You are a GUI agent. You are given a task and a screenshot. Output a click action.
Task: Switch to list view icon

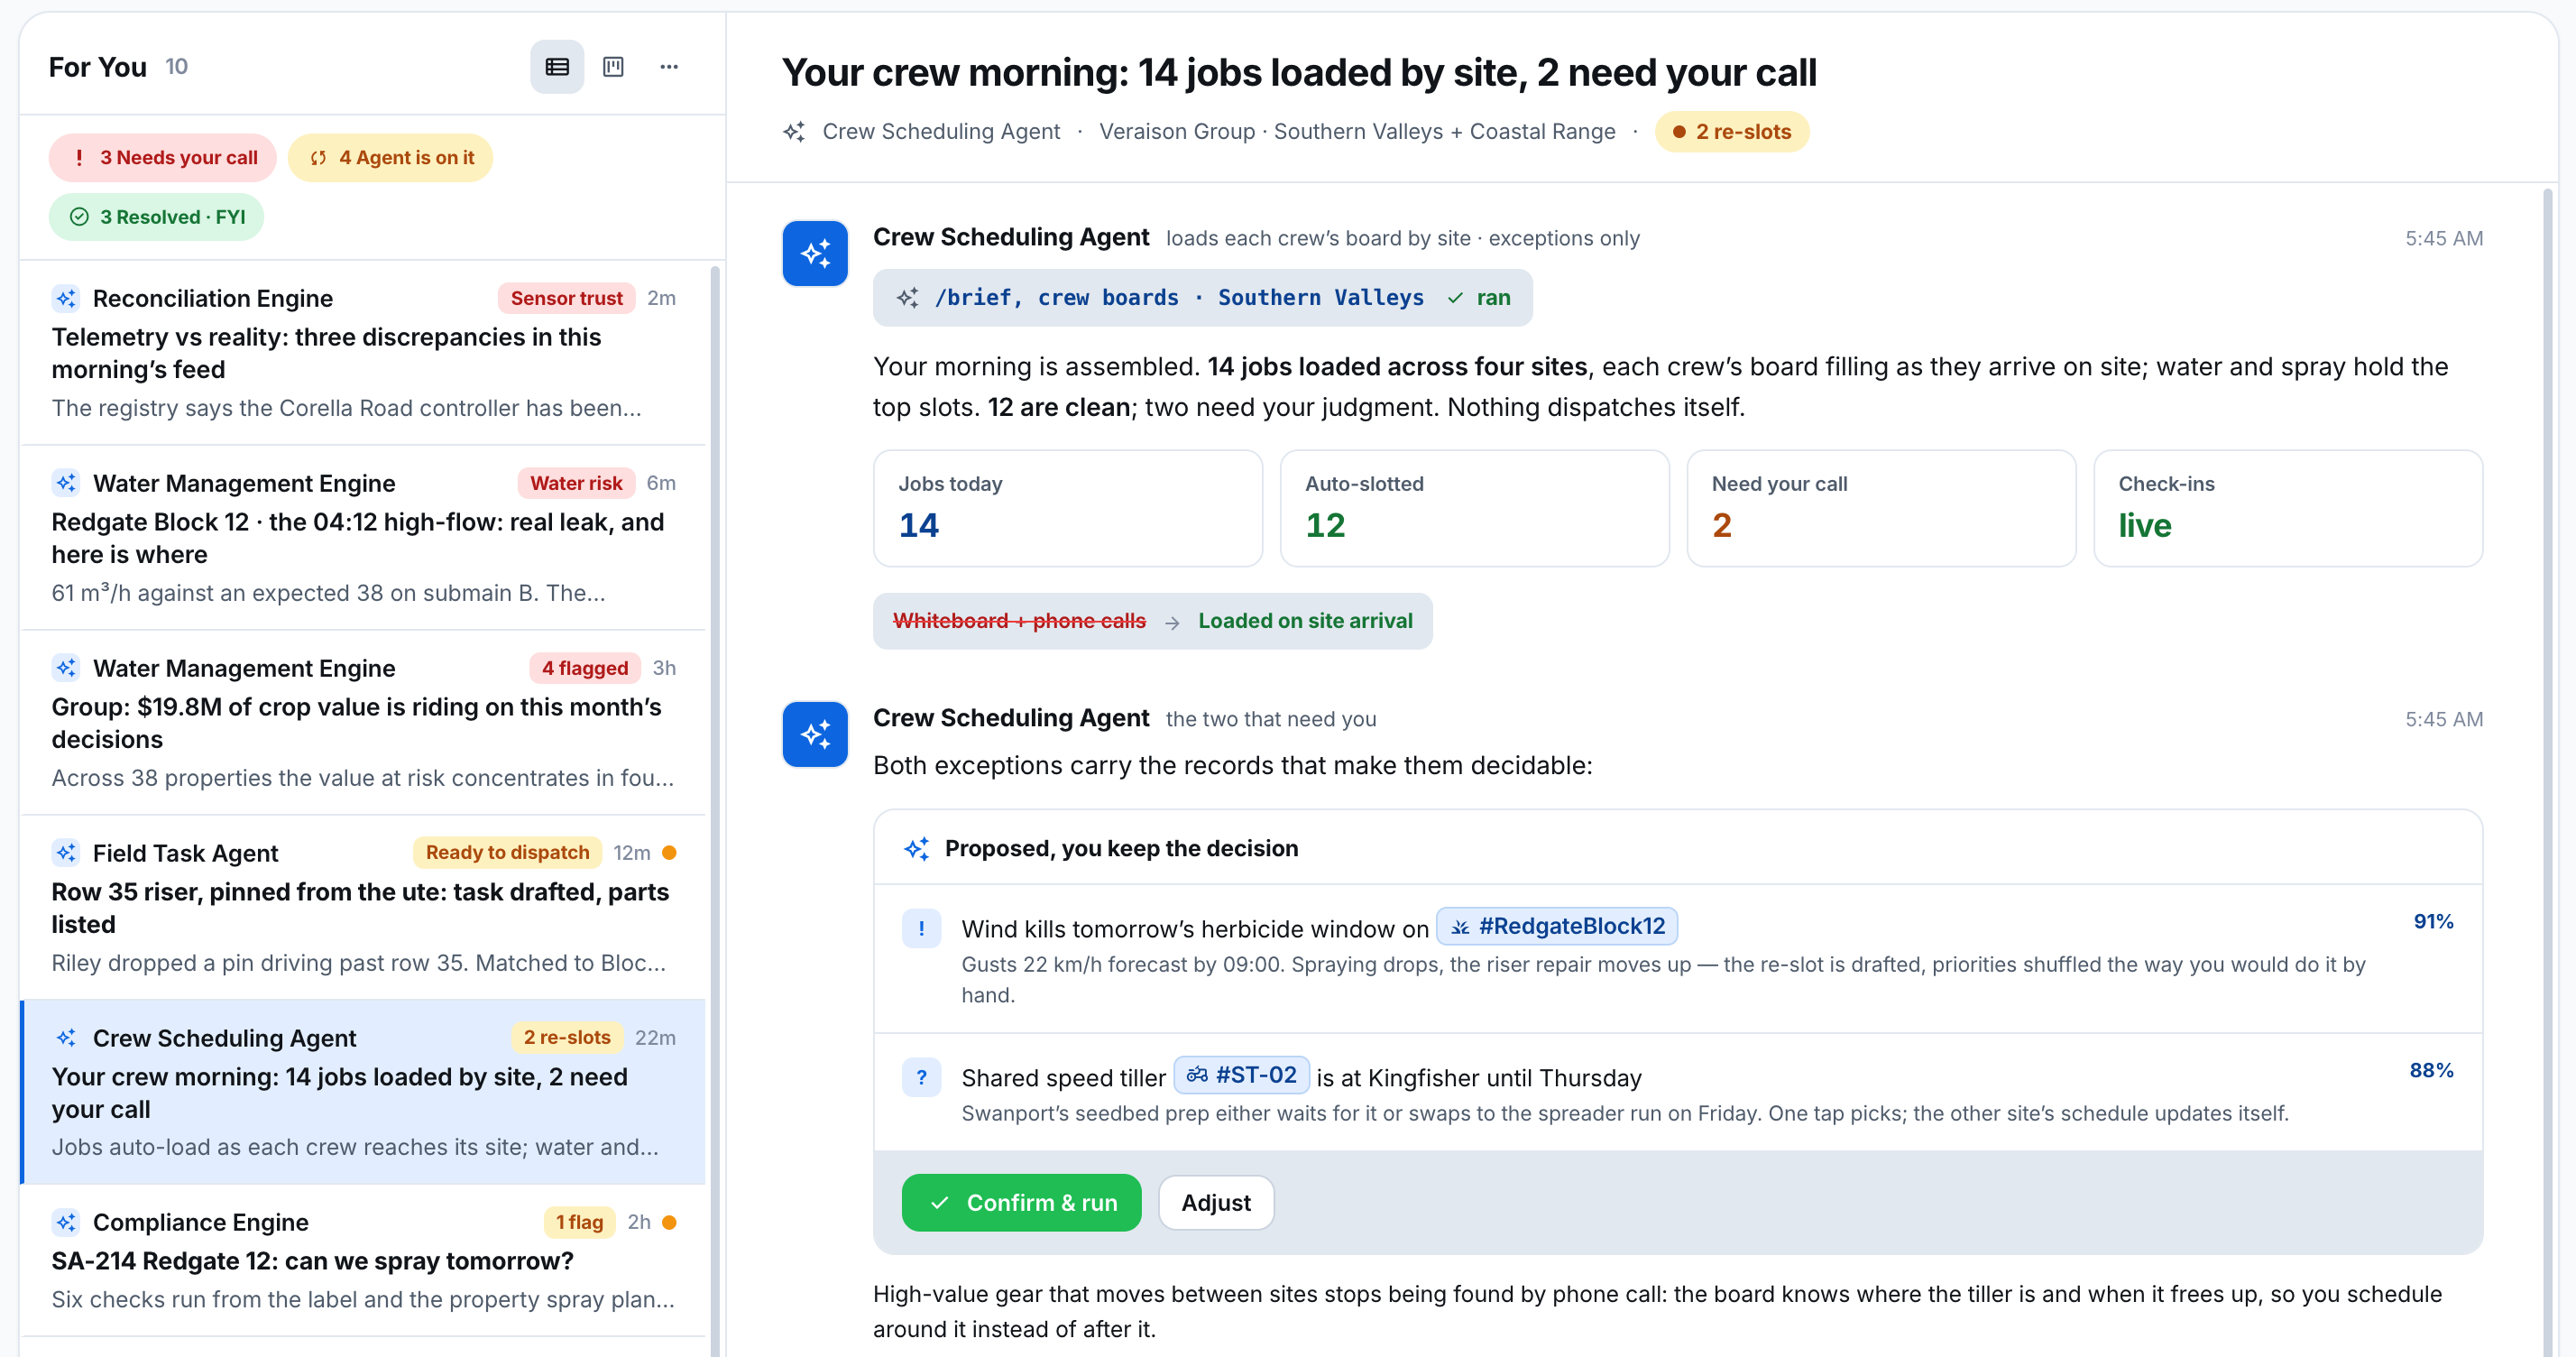tap(557, 67)
